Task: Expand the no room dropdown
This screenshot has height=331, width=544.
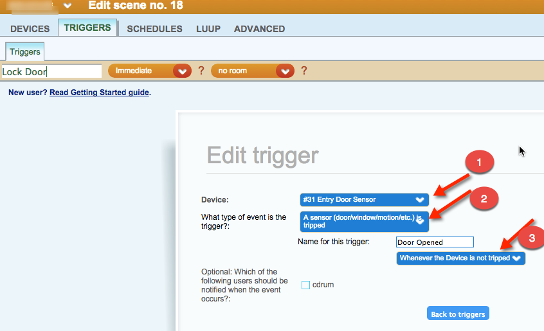Action: (x=253, y=71)
